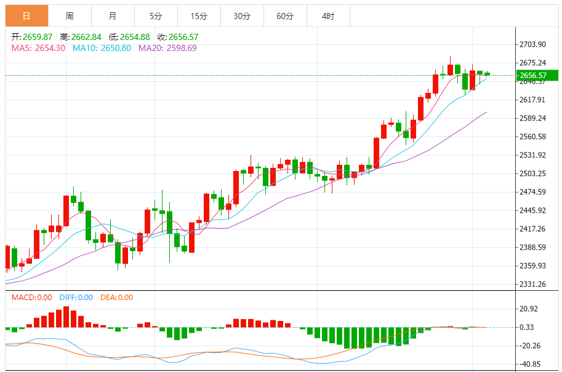Click the DEA:0.00 indicator label
Screen dimensions: 562x372
[x=116, y=298]
